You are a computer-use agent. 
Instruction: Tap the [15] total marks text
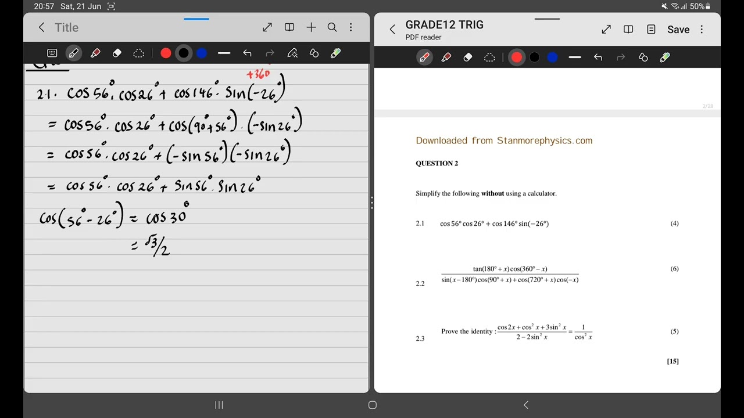pos(673,361)
